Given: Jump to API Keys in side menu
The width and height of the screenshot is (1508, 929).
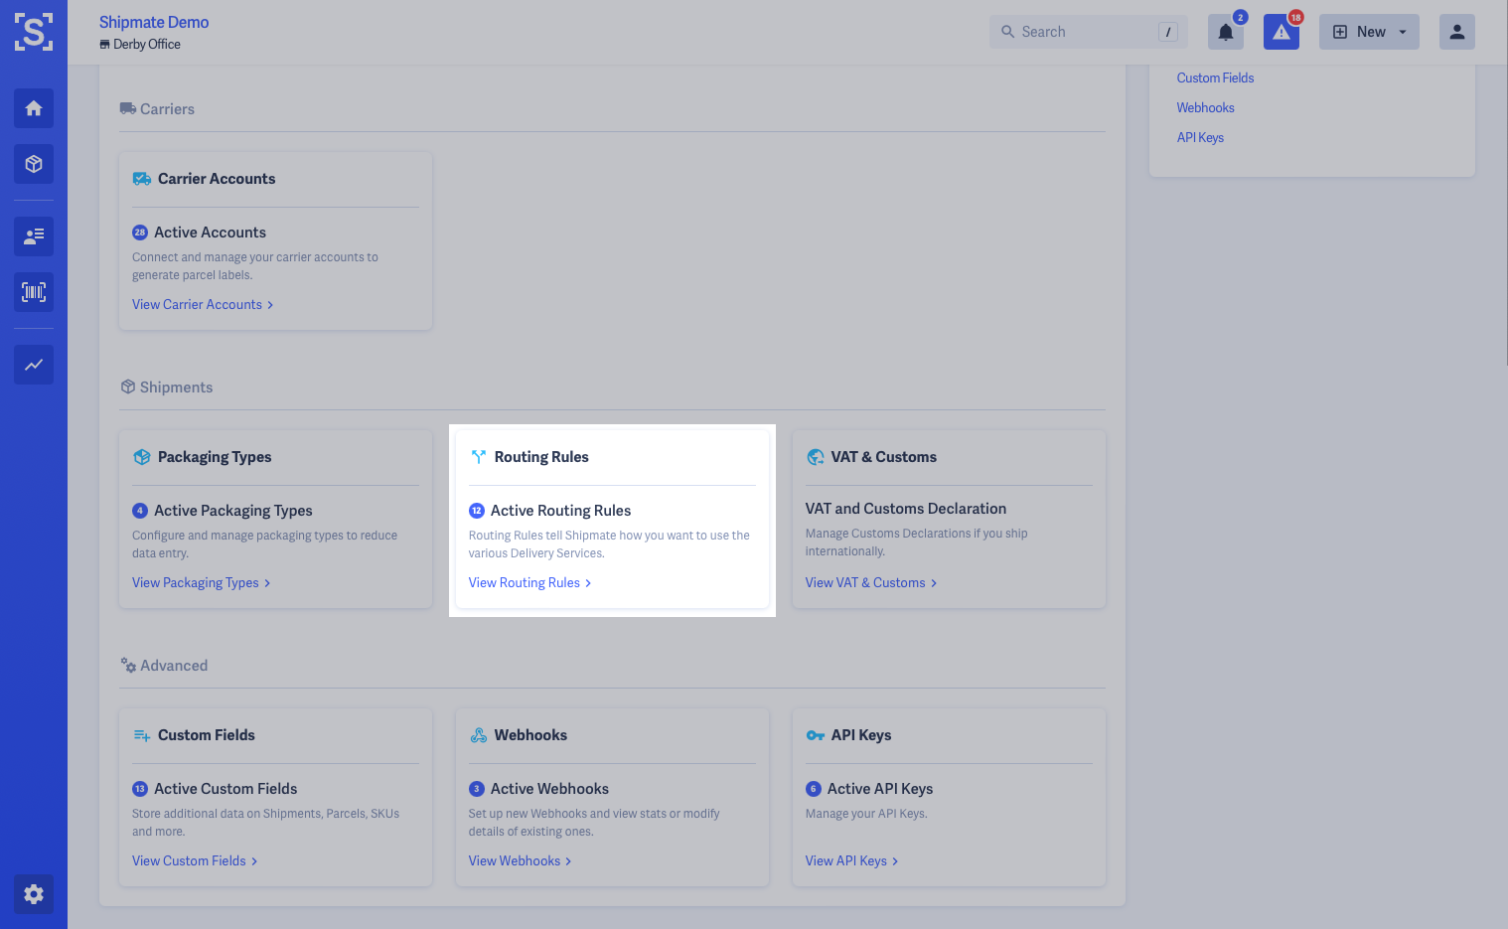Looking at the screenshot, I should [1200, 138].
